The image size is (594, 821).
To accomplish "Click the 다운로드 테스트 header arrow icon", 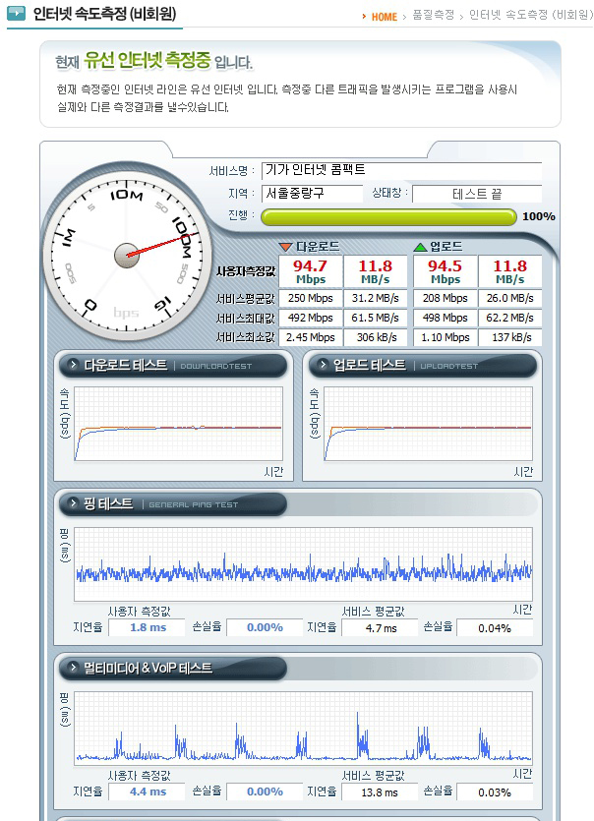I will [x=72, y=366].
